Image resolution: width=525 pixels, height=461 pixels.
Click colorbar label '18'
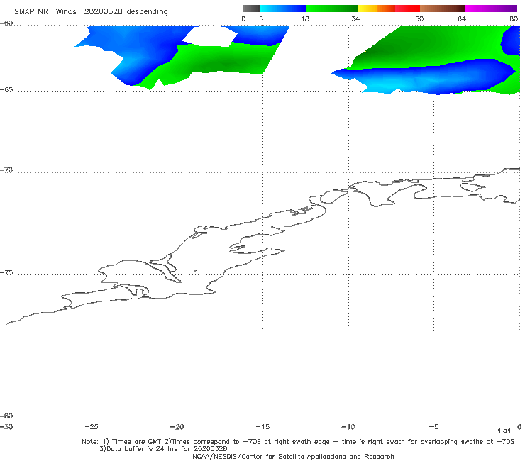coord(305,19)
